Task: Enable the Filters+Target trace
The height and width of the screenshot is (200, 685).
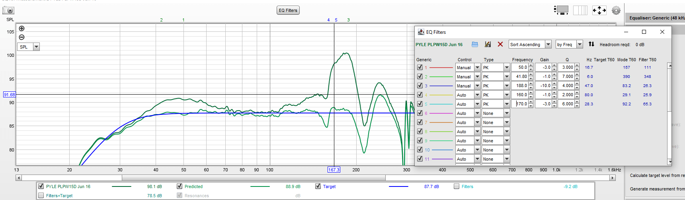Action: click(41, 195)
